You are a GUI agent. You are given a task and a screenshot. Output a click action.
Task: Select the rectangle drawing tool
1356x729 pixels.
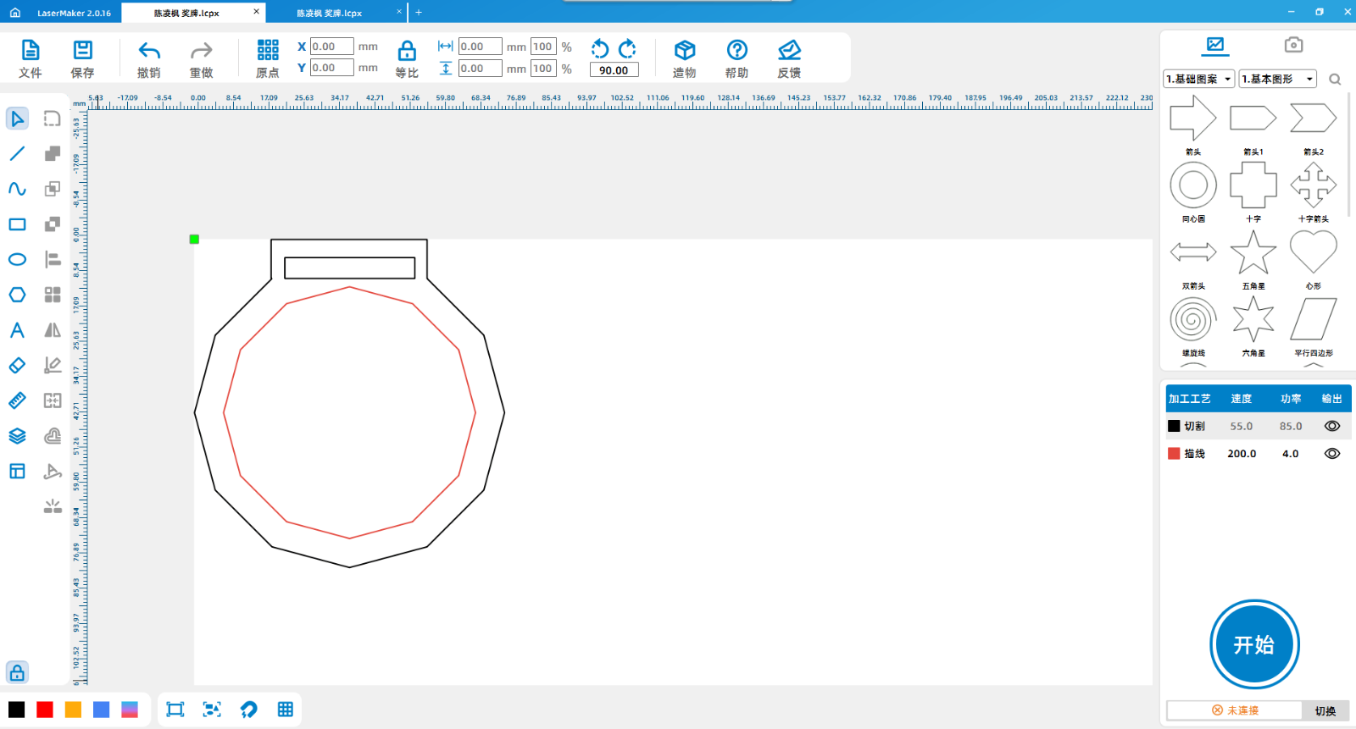point(17,224)
